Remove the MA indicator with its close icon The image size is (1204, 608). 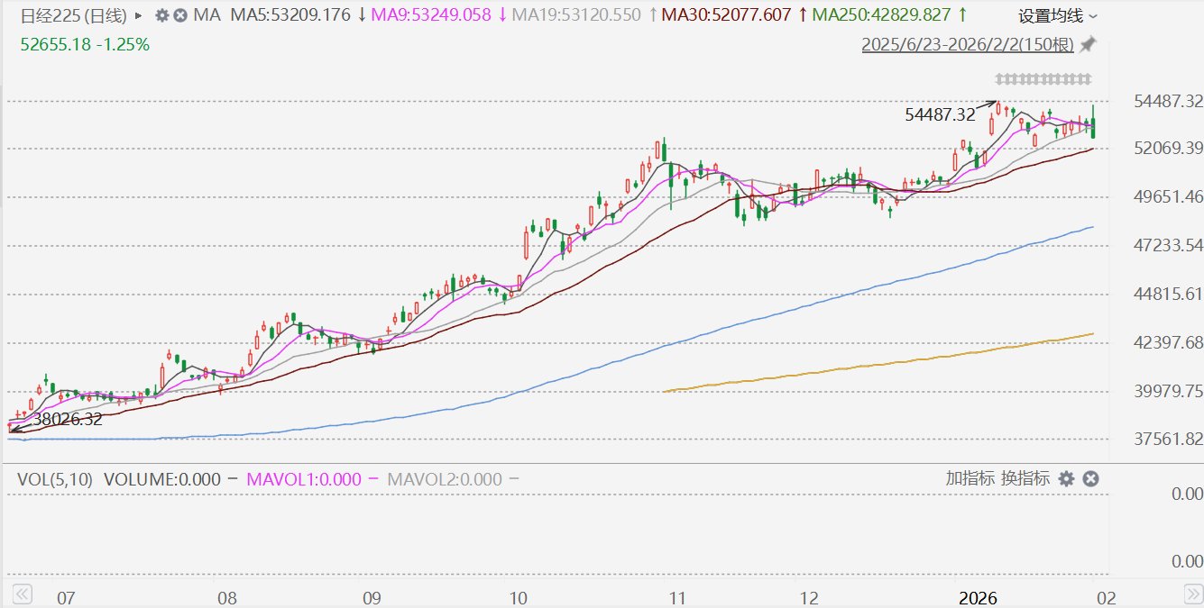click(180, 15)
